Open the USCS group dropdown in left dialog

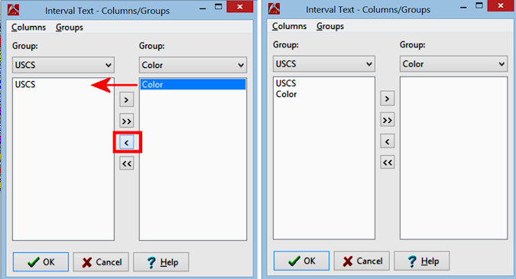[x=63, y=65]
